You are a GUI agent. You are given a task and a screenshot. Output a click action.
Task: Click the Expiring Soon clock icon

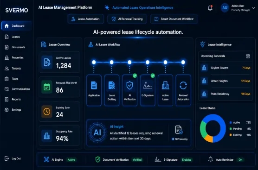pos(47,112)
